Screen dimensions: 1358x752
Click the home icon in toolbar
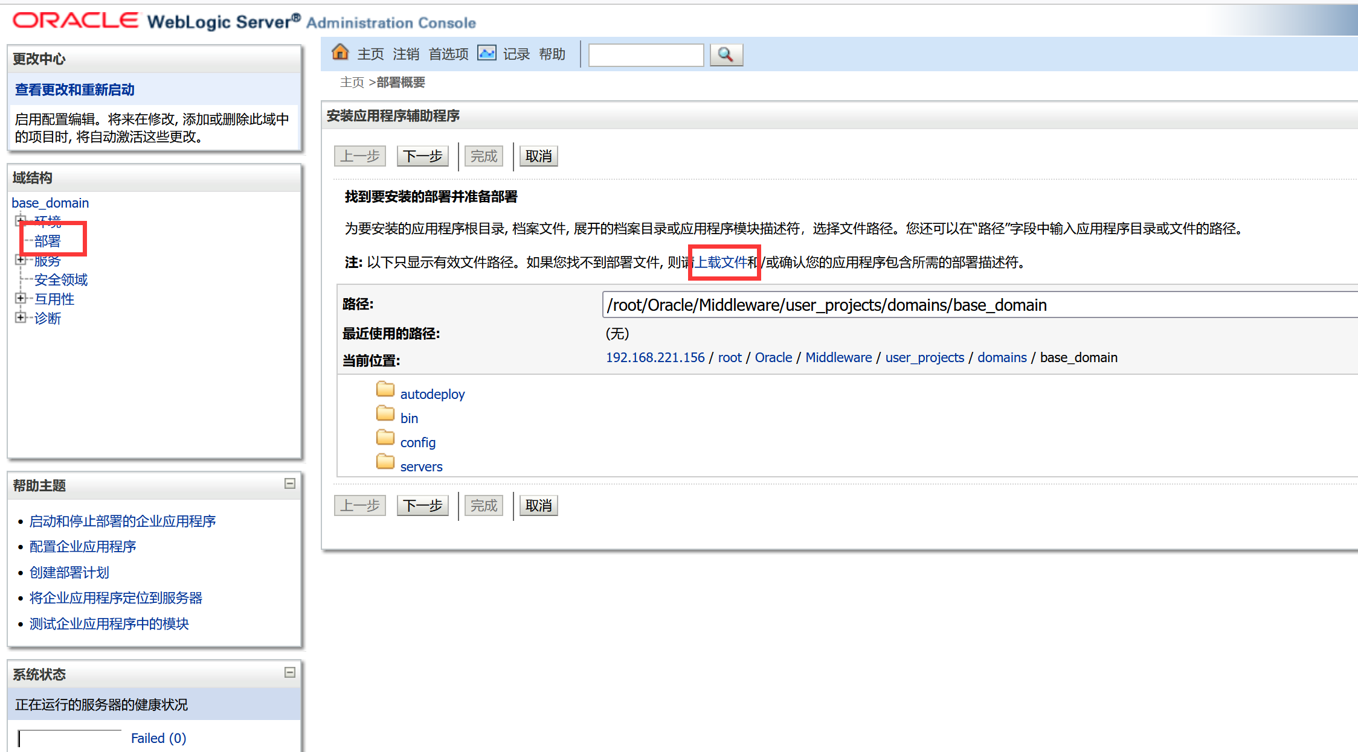click(340, 53)
